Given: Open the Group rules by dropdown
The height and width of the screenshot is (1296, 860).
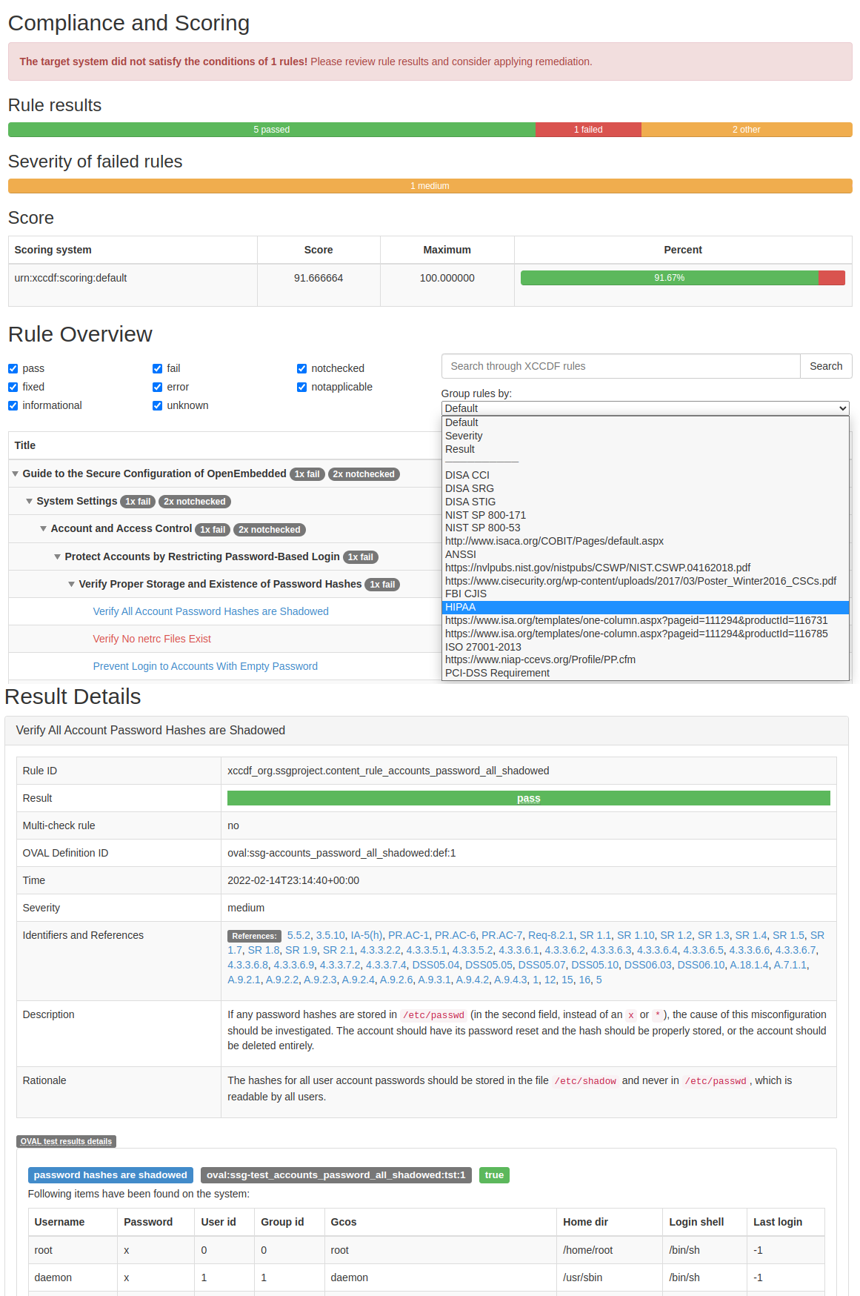Looking at the screenshot, I should (x=644, y=408).
